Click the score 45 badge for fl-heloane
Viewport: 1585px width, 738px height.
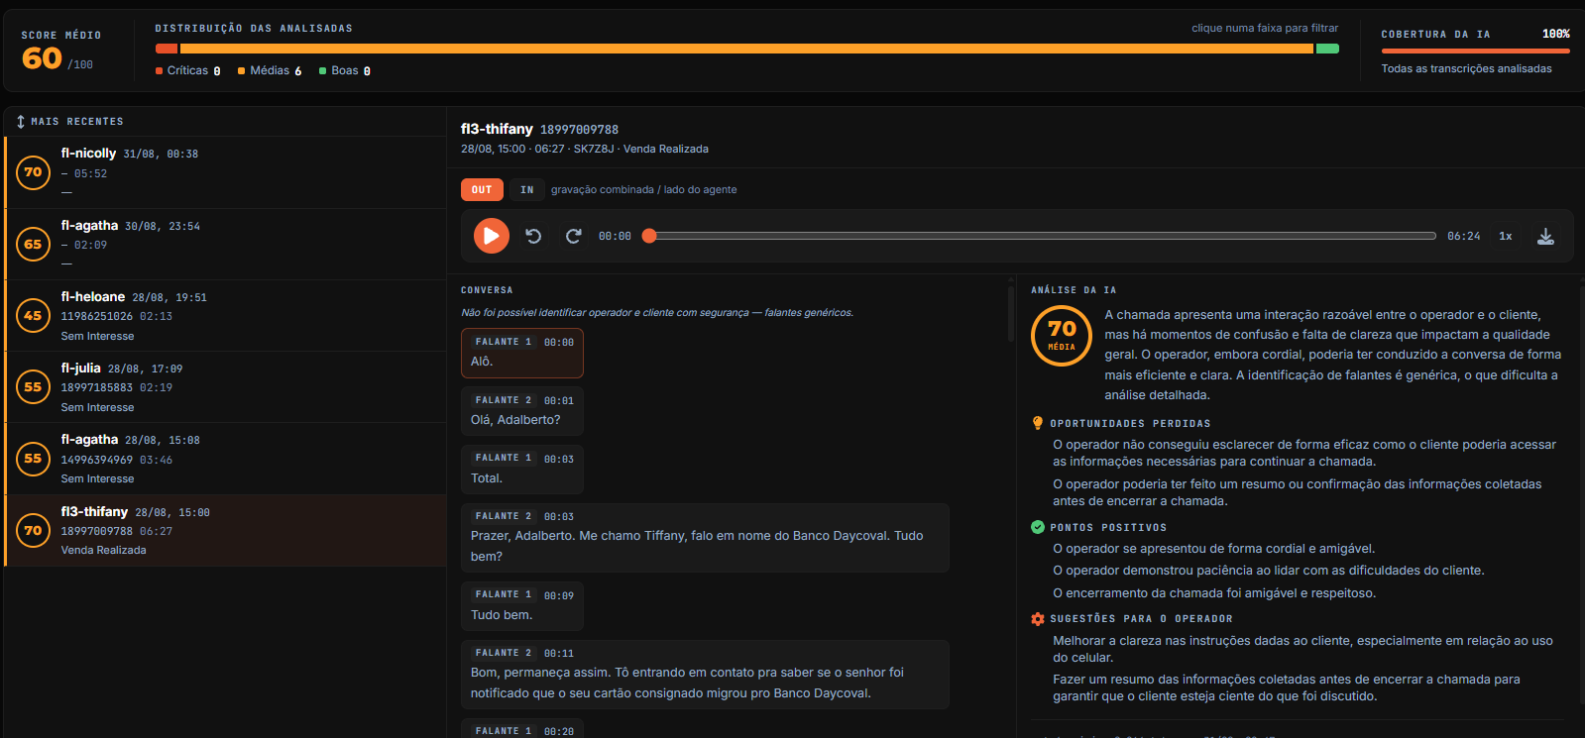tap(33, 316)
